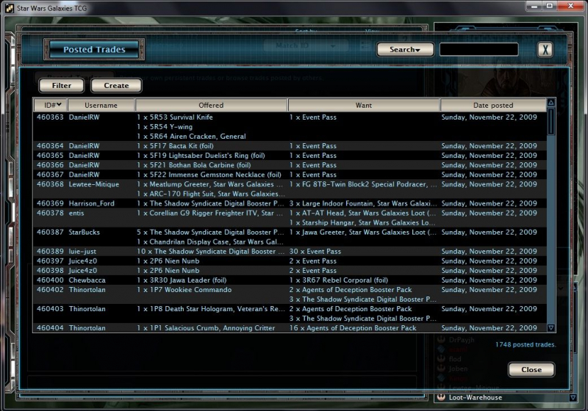Click the trade list scrollbar thumb
This screenshot has width=588, height=411.
click(x=551, y=121)
